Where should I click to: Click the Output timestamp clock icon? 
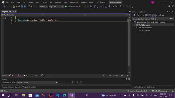click(x=81, y=82)
